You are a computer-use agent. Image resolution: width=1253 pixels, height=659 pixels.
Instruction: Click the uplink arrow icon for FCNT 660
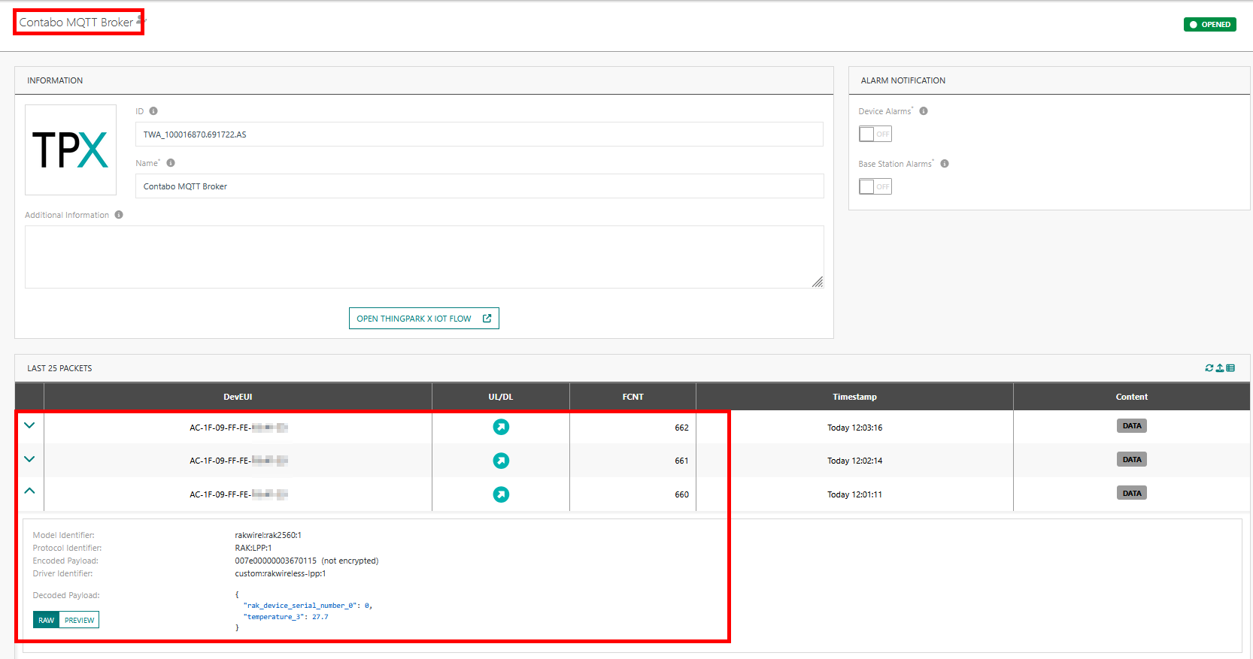(501, 494)
